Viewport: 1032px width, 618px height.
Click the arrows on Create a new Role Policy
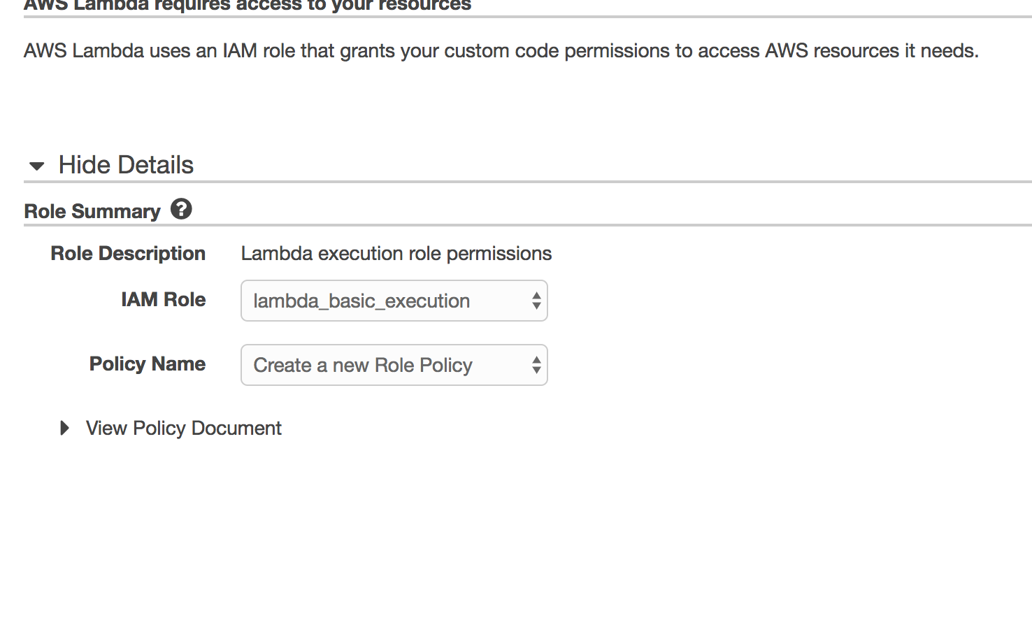coord(536,365)
